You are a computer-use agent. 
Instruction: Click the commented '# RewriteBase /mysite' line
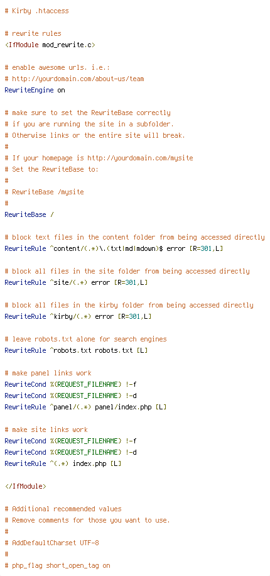44,192
